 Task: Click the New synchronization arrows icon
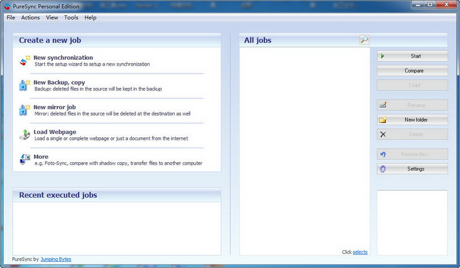25,60
